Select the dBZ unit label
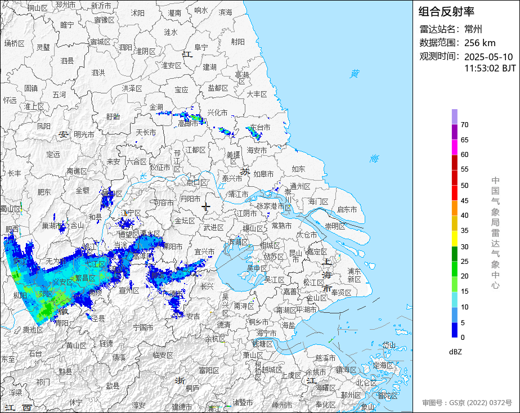520x413 pixels. click(x=455, y=352)
